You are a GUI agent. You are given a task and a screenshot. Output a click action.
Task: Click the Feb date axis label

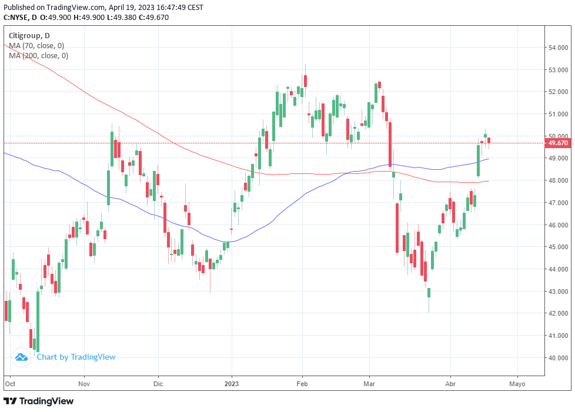(302, 384)
